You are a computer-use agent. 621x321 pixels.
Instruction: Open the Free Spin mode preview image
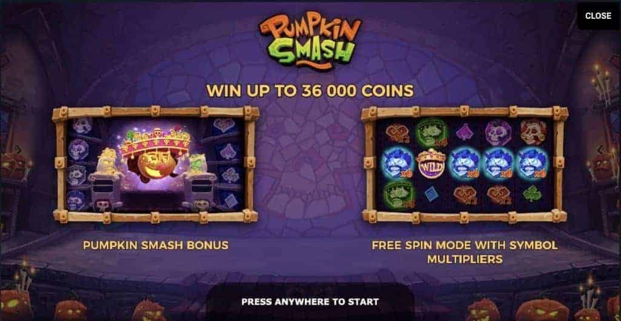pos(465,165)
